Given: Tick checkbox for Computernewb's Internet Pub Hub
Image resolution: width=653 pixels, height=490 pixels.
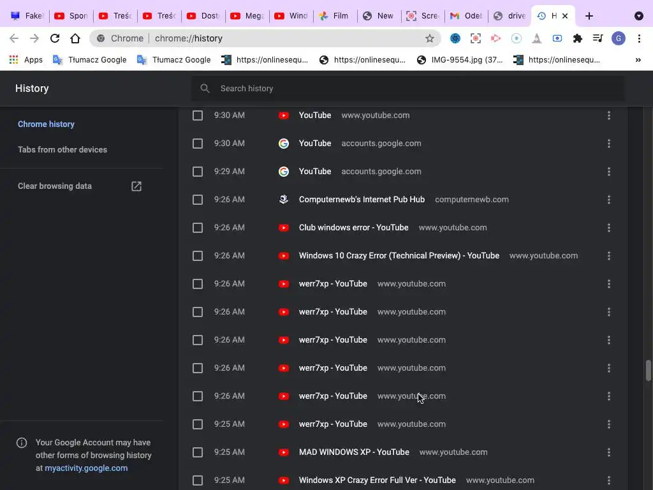Looking at the screenshot, I should pos(198,200).
